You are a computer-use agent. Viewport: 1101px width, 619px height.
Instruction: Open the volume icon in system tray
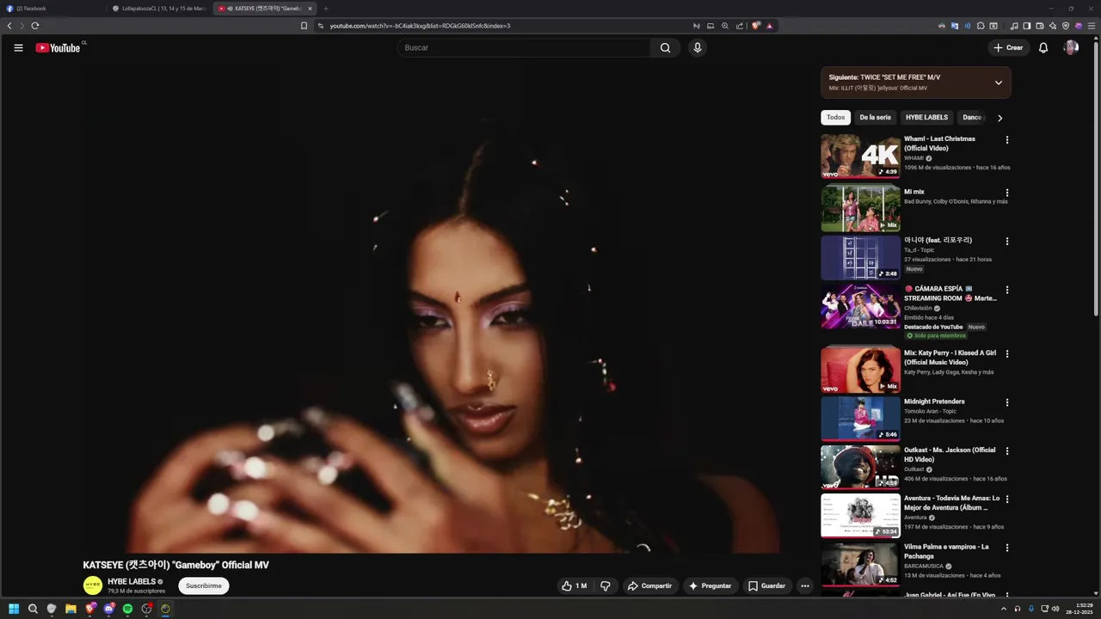click(x=1055, y=609)
